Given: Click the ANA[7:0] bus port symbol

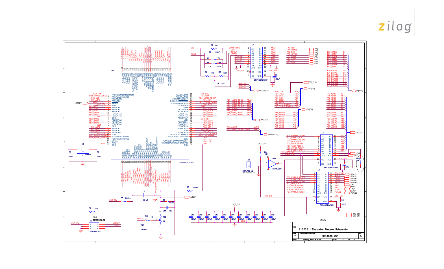Looking at the screenshot, I should (257, 120).
